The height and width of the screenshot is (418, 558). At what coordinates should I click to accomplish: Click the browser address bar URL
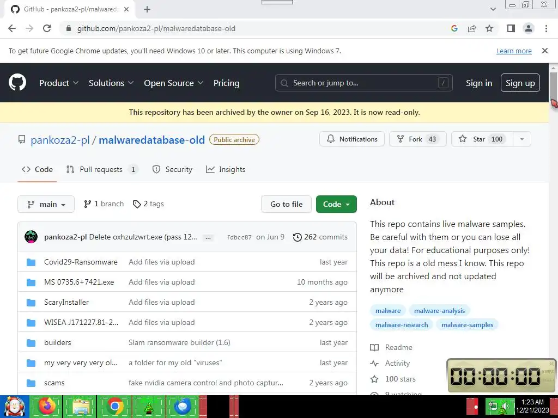tap(156, 28)
